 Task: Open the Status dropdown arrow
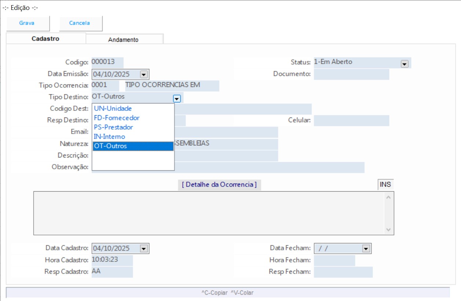pyautogui.click(x=405, y=64)
